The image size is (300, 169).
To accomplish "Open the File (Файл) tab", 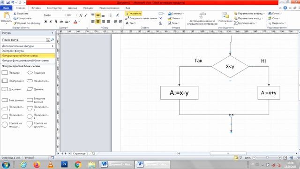I will pos(6,8).
